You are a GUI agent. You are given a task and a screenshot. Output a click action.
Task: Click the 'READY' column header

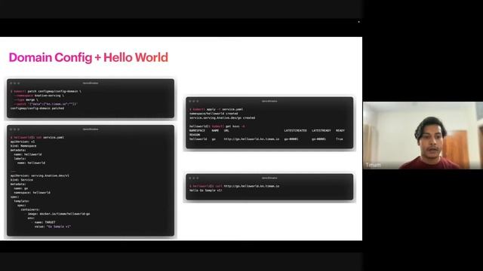(x=340, y=130)
